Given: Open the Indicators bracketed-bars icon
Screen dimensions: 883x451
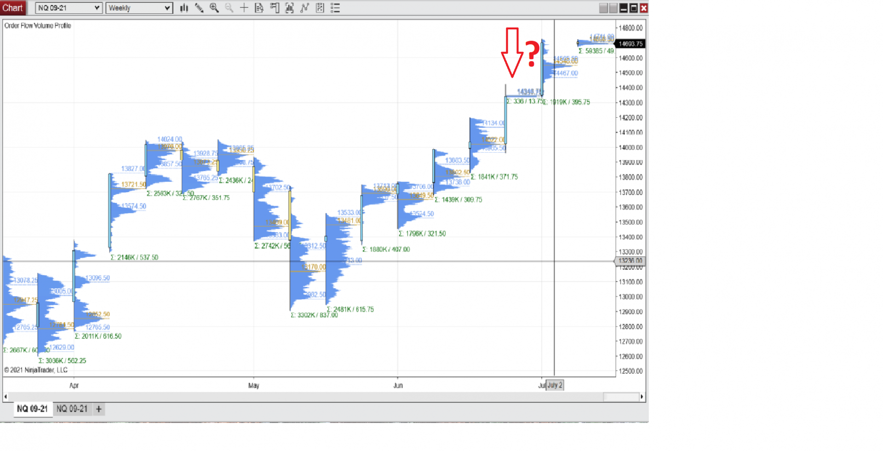Looking at the screenshot, I should 290,8.
